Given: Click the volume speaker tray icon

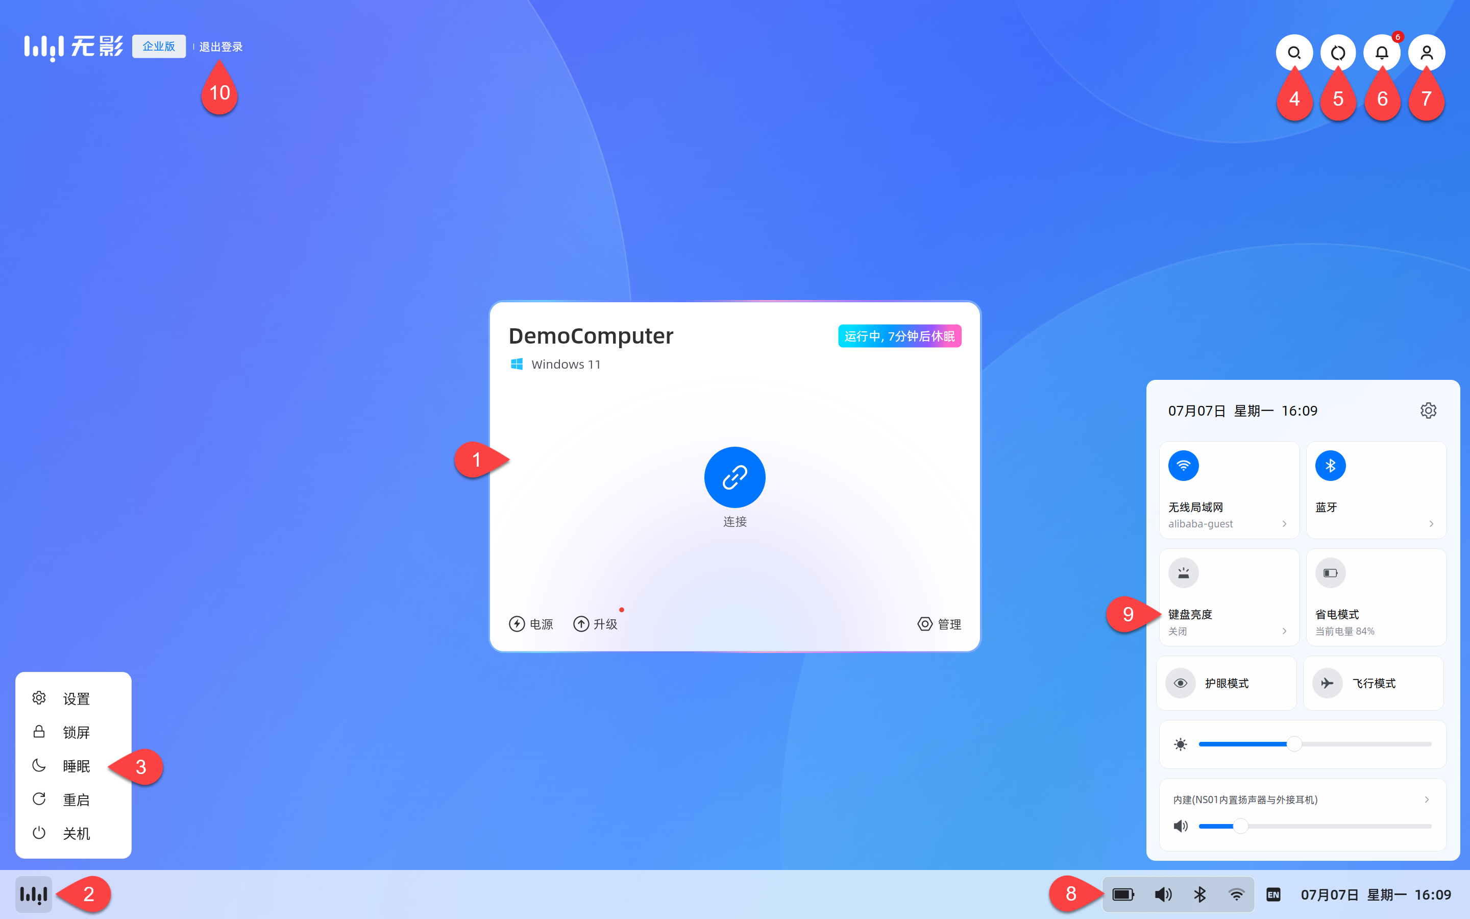Looking at the screenshot, I should click(x=1163, y=894).
